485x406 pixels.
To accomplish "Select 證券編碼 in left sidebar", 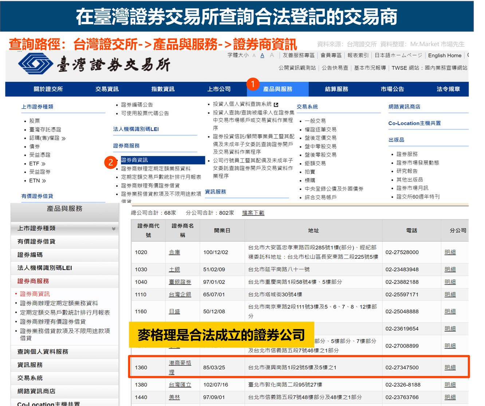I will pyautogui.click(x=65, y=255).
